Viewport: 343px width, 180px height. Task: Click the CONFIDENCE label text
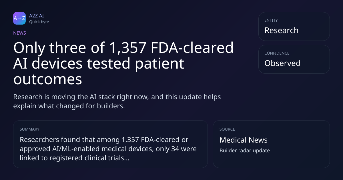[x=277, y=53]
